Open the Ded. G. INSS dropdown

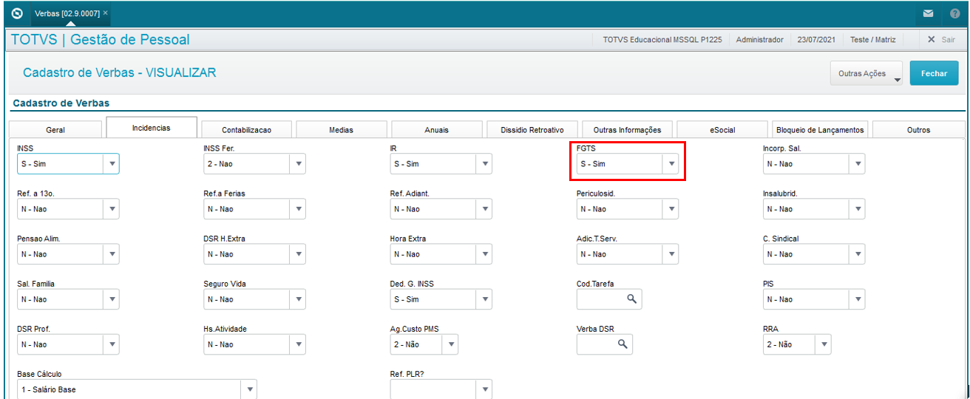point(485,299)
